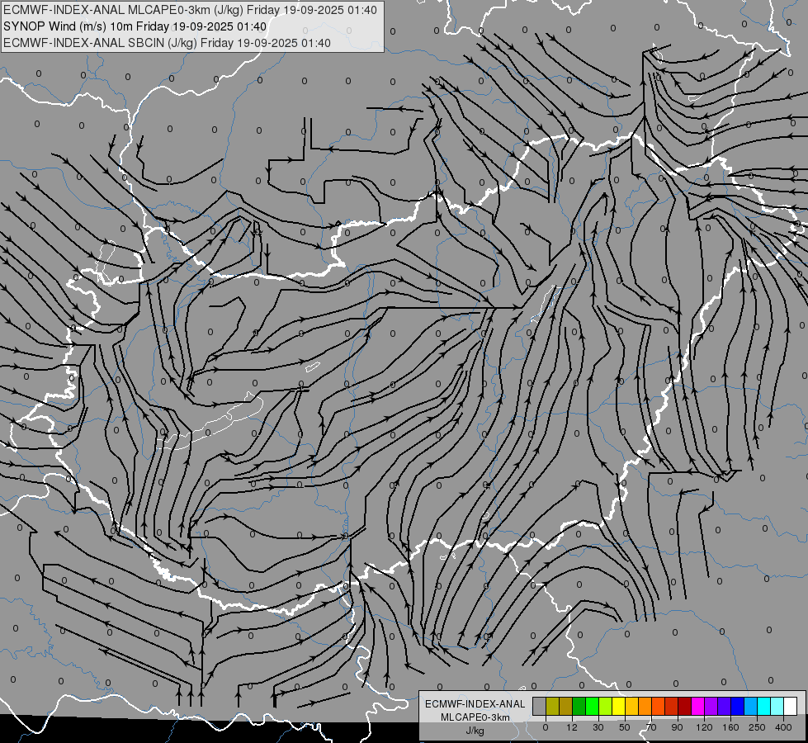Click the ECMWF-INDEX-ANAL legend heading

click(475, 704)
